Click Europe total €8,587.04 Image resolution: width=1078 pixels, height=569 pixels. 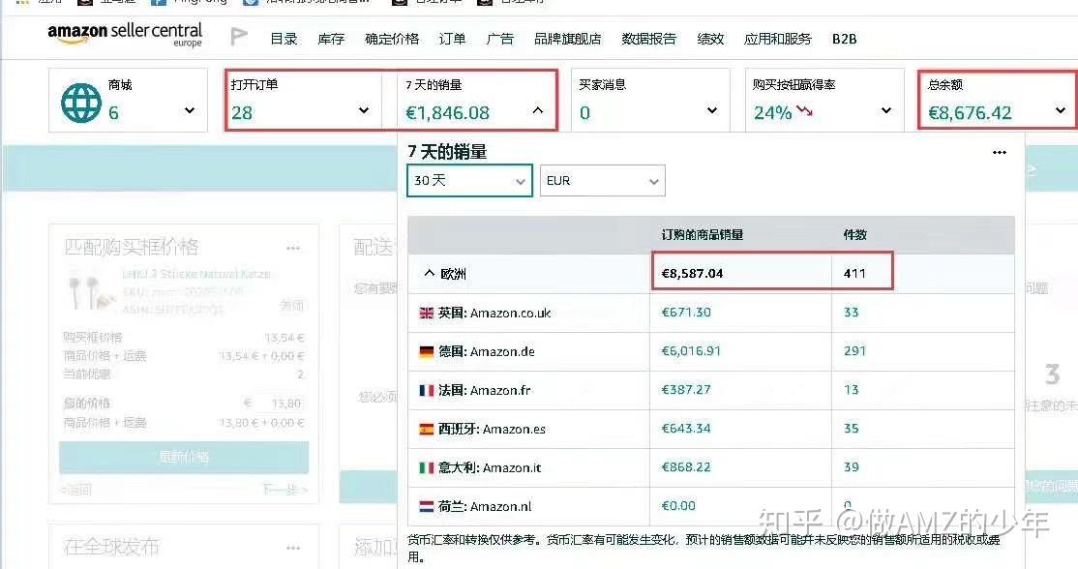[692, 274]
